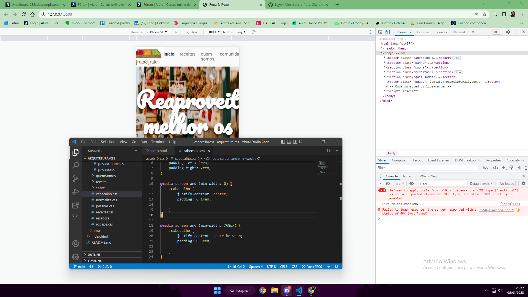Click rotate device icon in device toolbar

254,32
